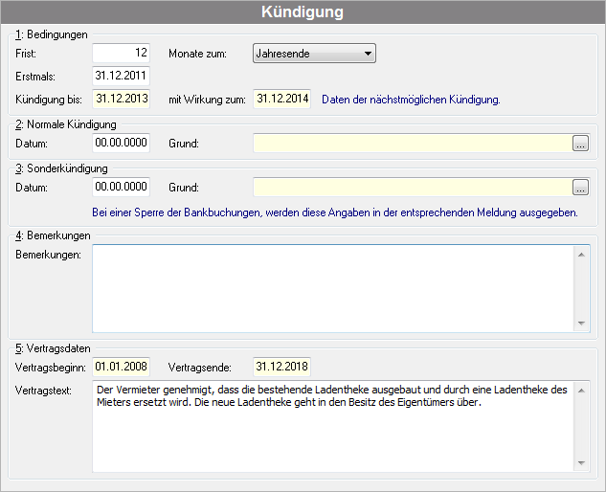The width and height of the screenshot is (606, 492).
Task: Click Datum field under Sonderkündigung
Action: point(121,187)
